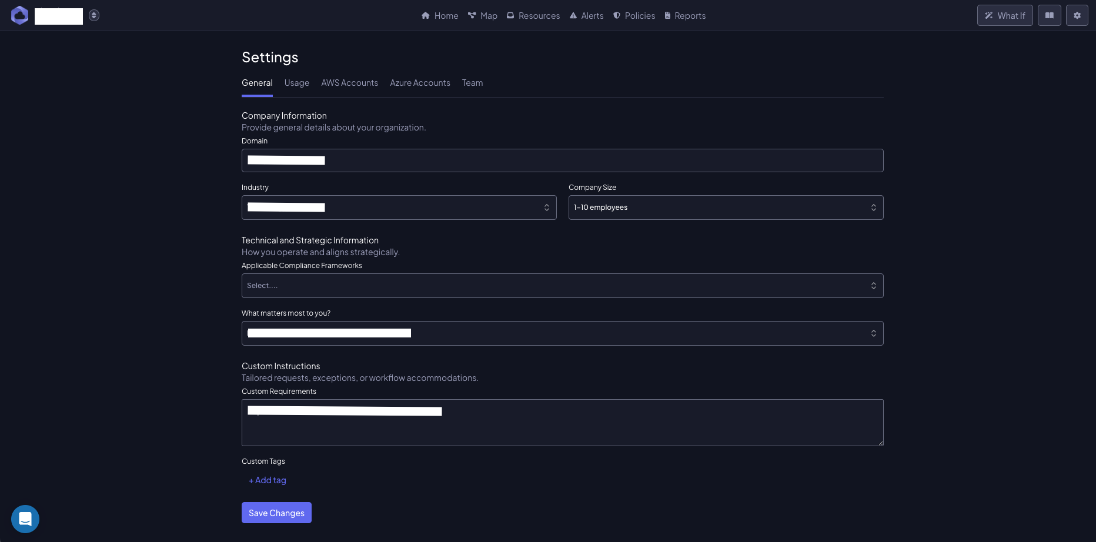Switch to the AWS Accounts tab
This screenshot has width=1096, height=542.
(349, 83)
